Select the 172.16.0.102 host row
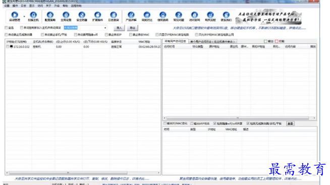Viewport: 330px width, 185px height. point(83,47)
